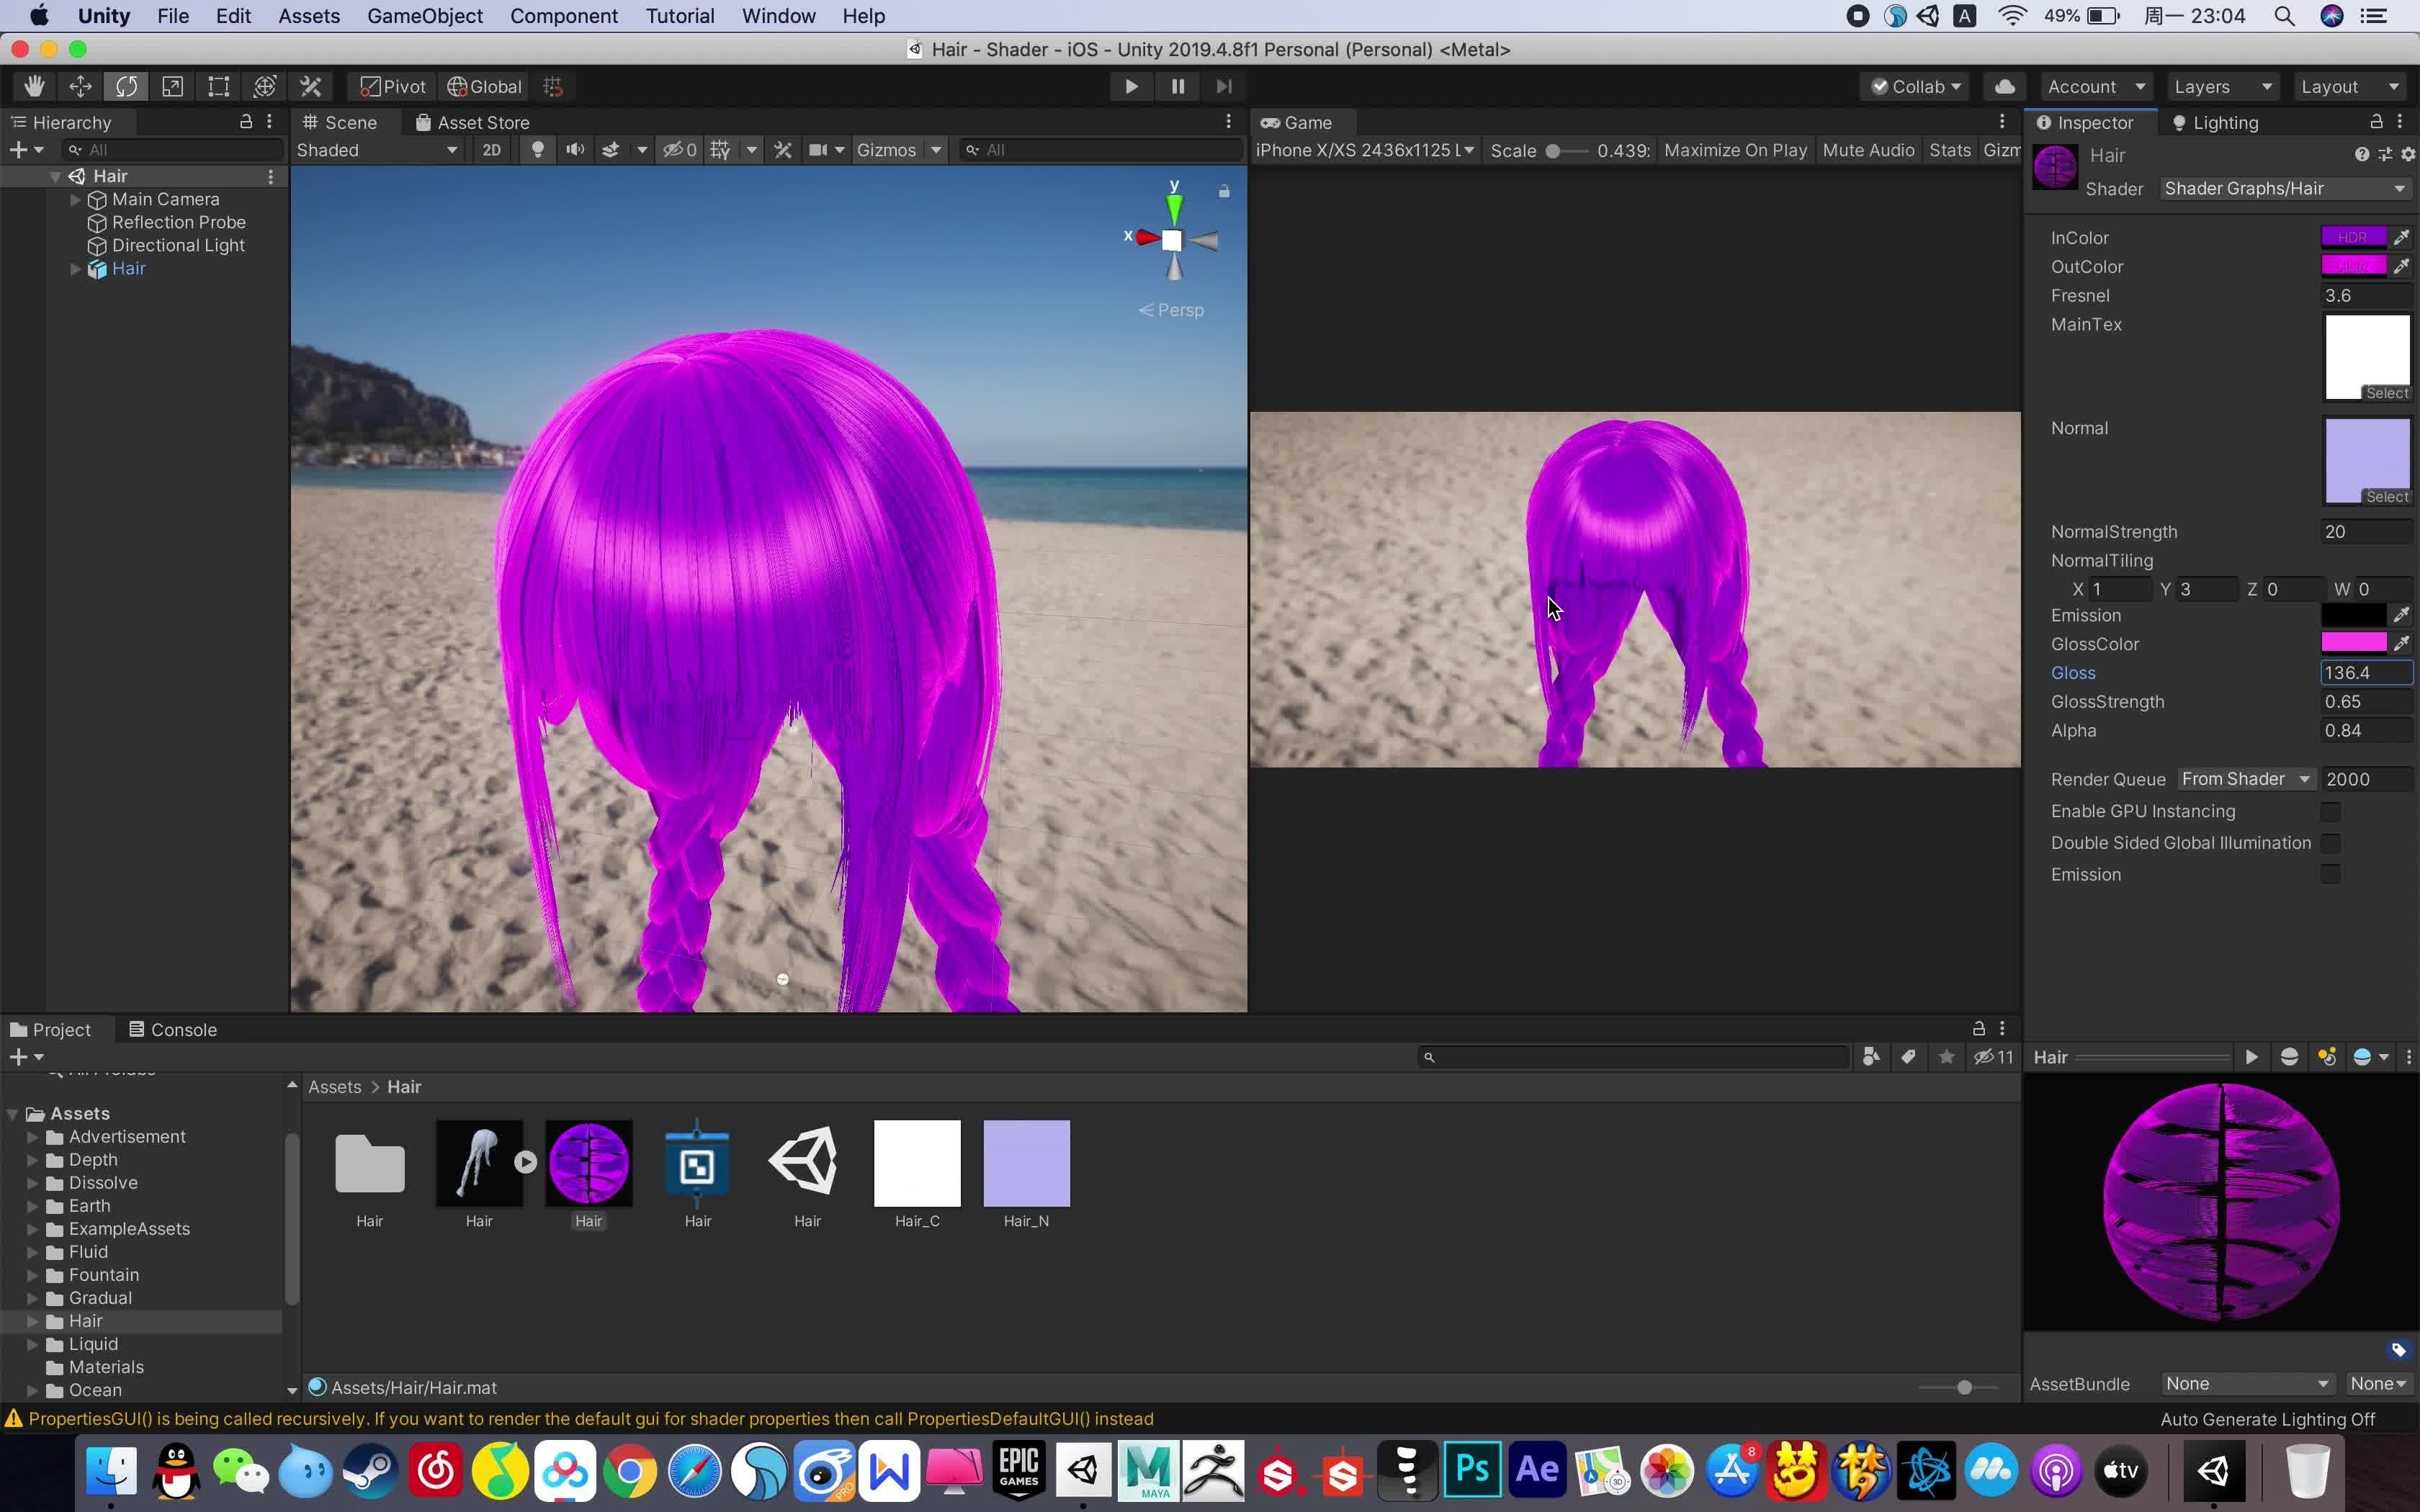Click the GlossColor swatch

[2353, 644]
